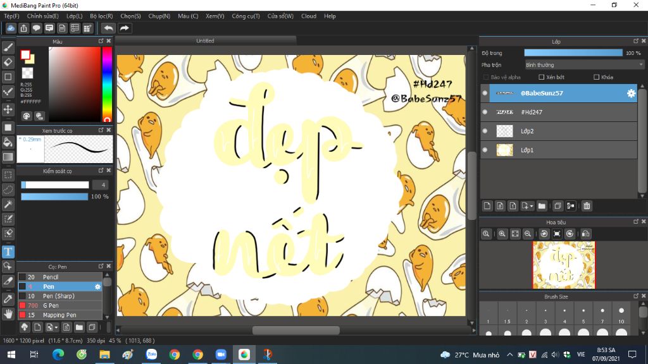Open Zalo from the taskbar
This screenshot has height=364, width=648.
pyautogui.click(x=152, y=355)
